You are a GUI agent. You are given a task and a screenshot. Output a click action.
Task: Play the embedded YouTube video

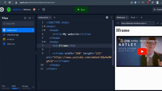pos(142,51)
